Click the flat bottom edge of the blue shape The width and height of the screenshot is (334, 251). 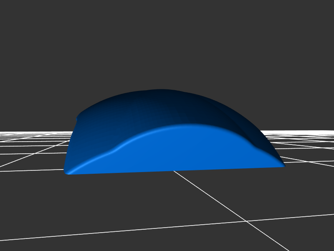175,171
